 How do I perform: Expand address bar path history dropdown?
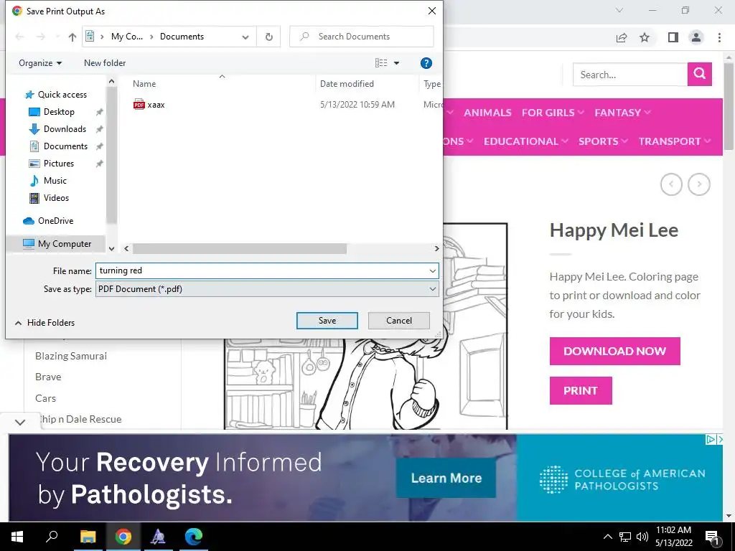coord(245,37)
